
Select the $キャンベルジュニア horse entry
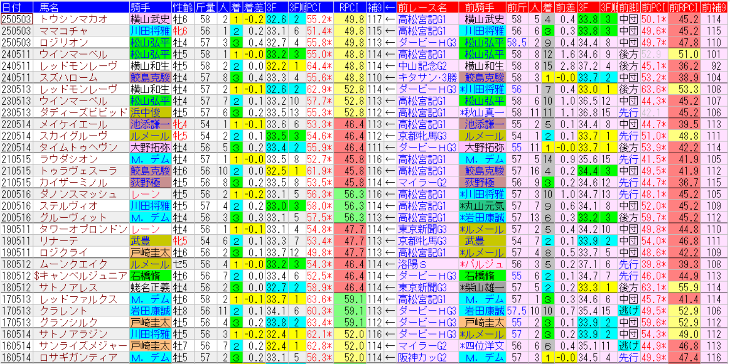pos(81,276)
